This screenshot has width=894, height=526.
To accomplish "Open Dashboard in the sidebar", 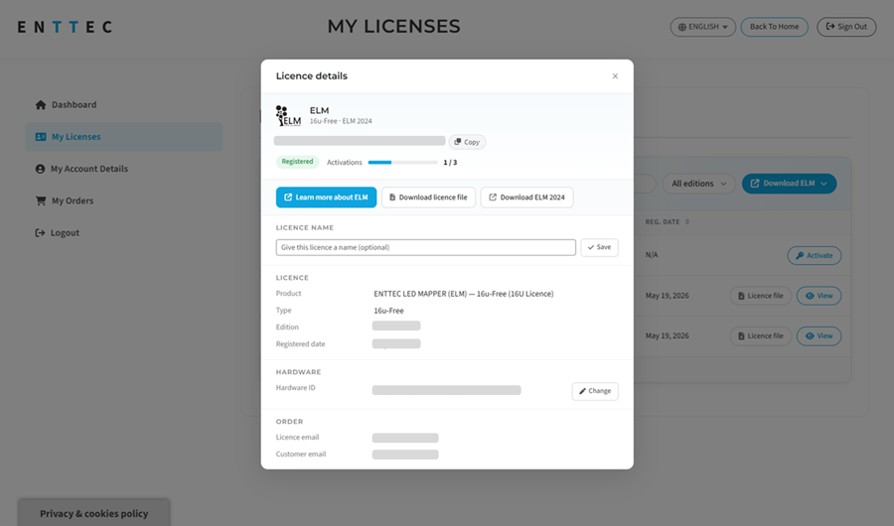I will click(124, 105).
